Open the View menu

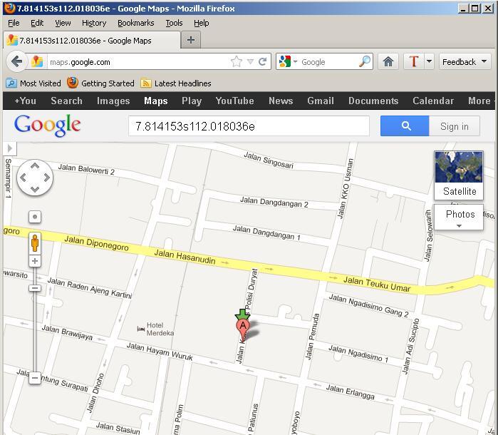(x=63, y=23)
